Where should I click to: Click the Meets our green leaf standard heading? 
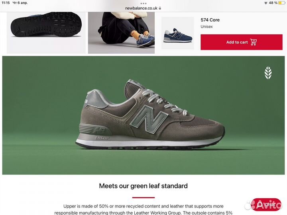pyautogui.click(x=143, y=186)
